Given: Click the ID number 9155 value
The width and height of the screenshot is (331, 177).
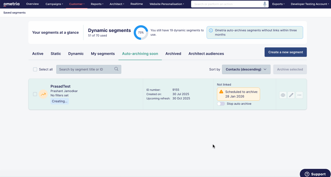Looking at the screenshot, I should pos(176,90).
